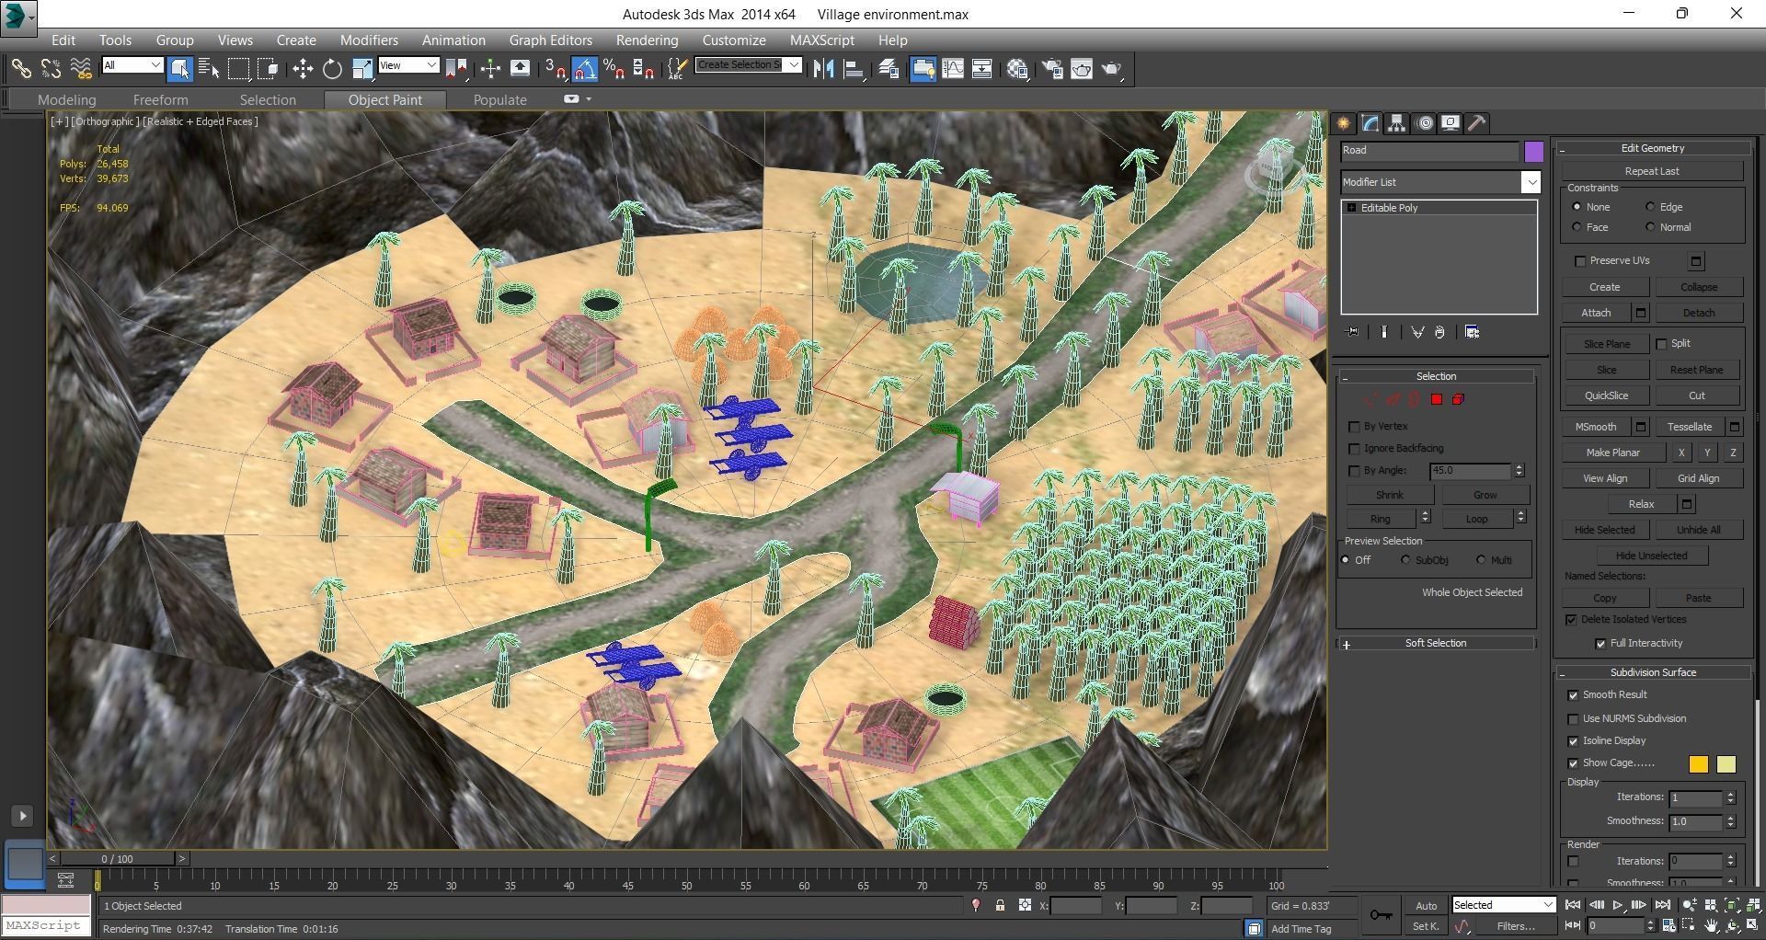The image size is (1766, 940).
Task: Enable the Preserve UVs checkbox
Action: [1580, 261]
